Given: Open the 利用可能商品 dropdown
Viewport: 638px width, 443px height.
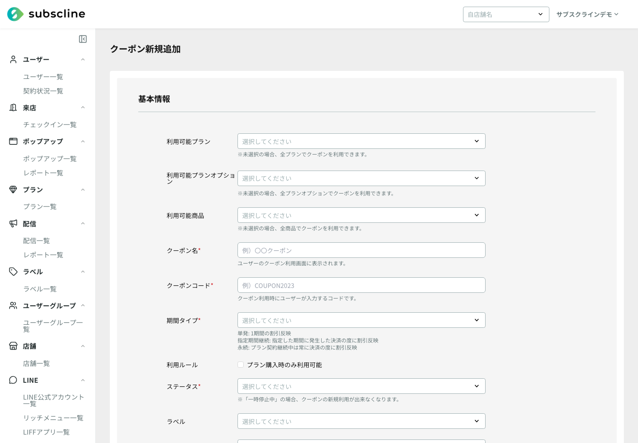Looking at the screenshot, I should [x=362, y=215].
